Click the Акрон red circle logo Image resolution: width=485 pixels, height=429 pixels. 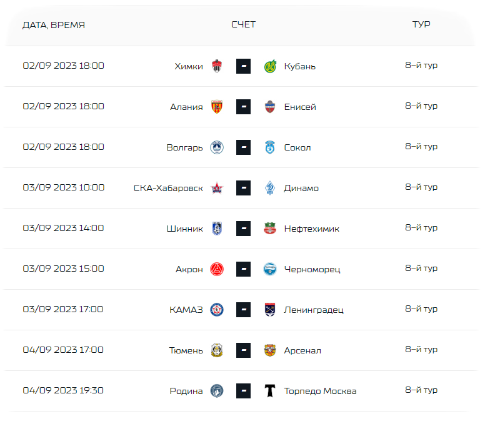217,269
